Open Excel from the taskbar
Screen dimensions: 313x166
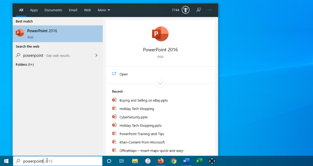(199, 161)
